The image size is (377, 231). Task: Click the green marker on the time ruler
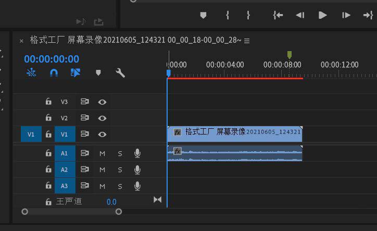[290, 54]
